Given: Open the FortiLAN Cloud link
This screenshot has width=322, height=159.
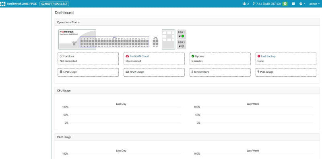Looking at the screenshot, I should click(139, 56).
